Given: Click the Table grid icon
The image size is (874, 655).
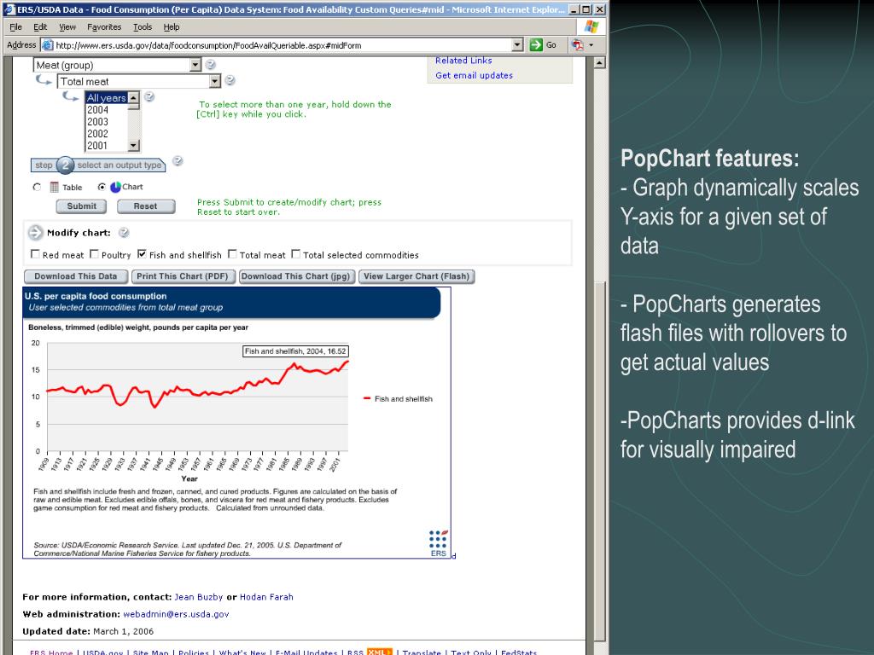Looking at the screenshot, I should tap(54, 187).
